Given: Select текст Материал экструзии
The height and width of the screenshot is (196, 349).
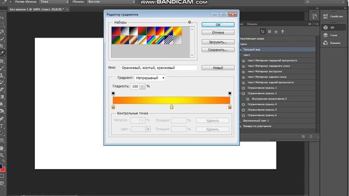Looking at the screenshot, I should [278, 71].
